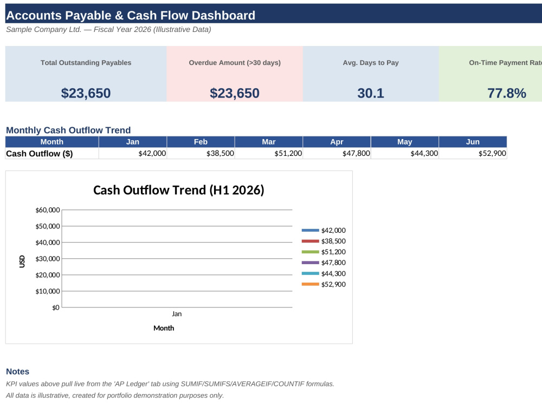The image size is (542, 406).
Task: Click the orange $52,900 legend swatch
Action: click(311, 284)
